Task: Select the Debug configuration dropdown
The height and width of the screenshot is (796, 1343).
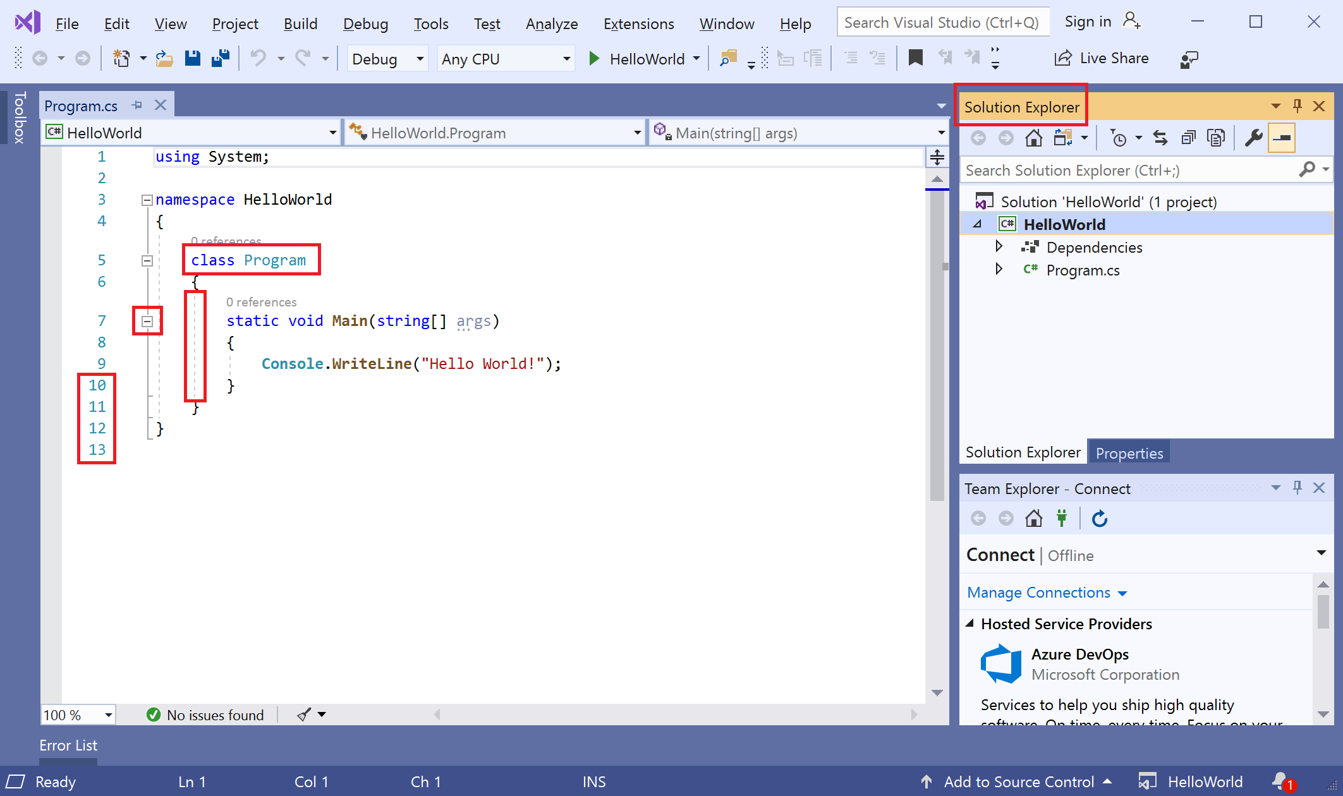Action: pos(385,59)
